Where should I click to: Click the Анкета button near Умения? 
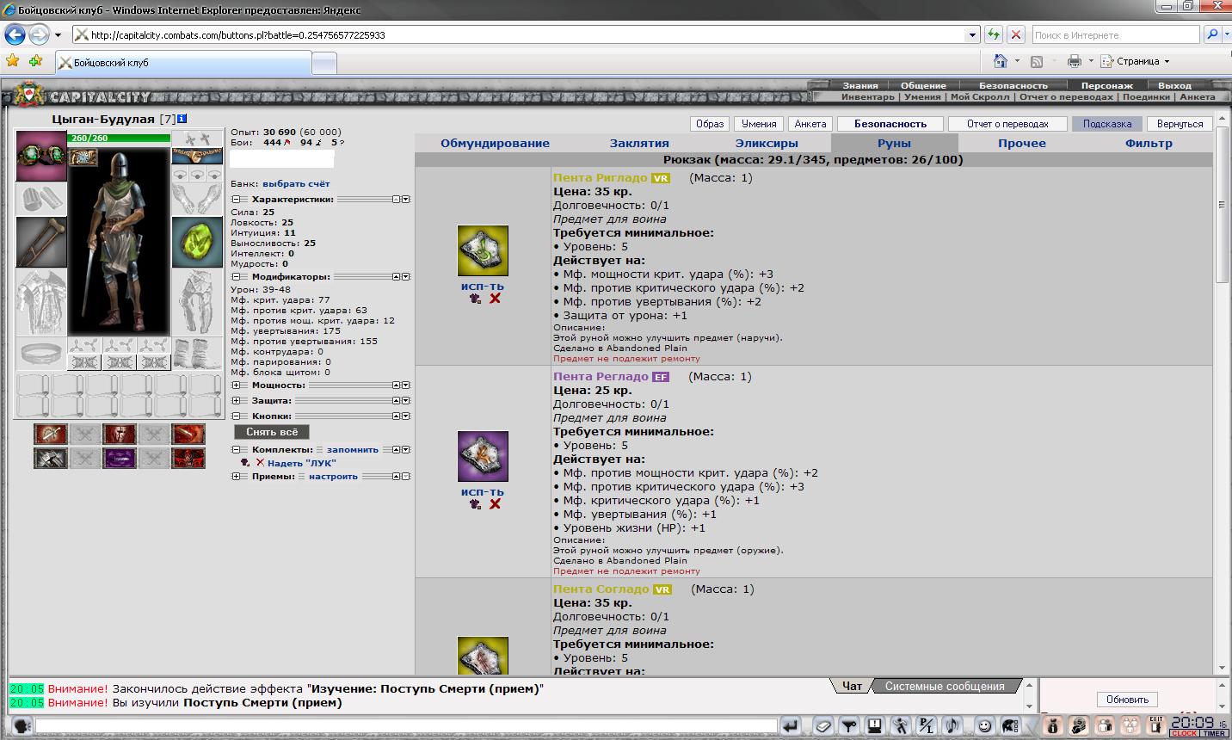pos(810,124)
